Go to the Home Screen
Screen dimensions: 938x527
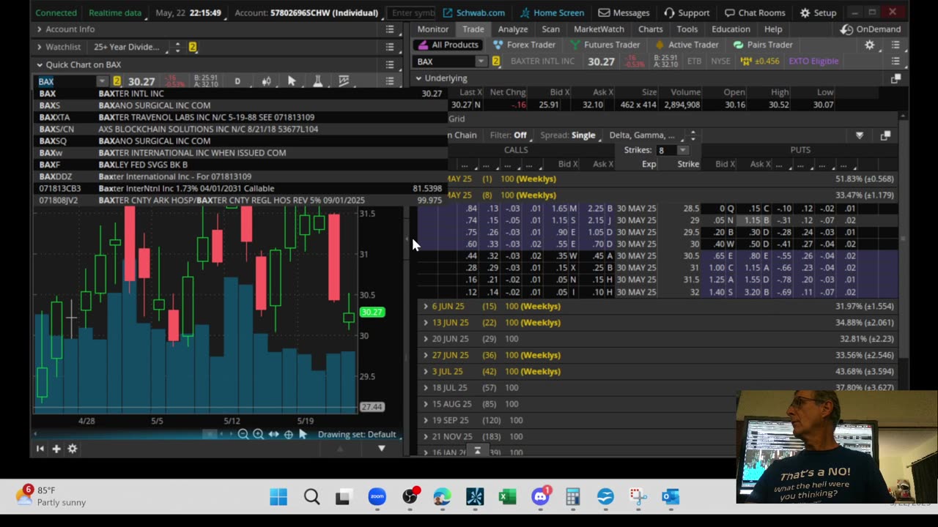552,12
